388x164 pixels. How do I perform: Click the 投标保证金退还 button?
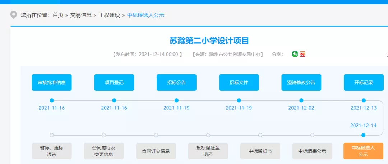pyautogui.click(x=208, y=151)
